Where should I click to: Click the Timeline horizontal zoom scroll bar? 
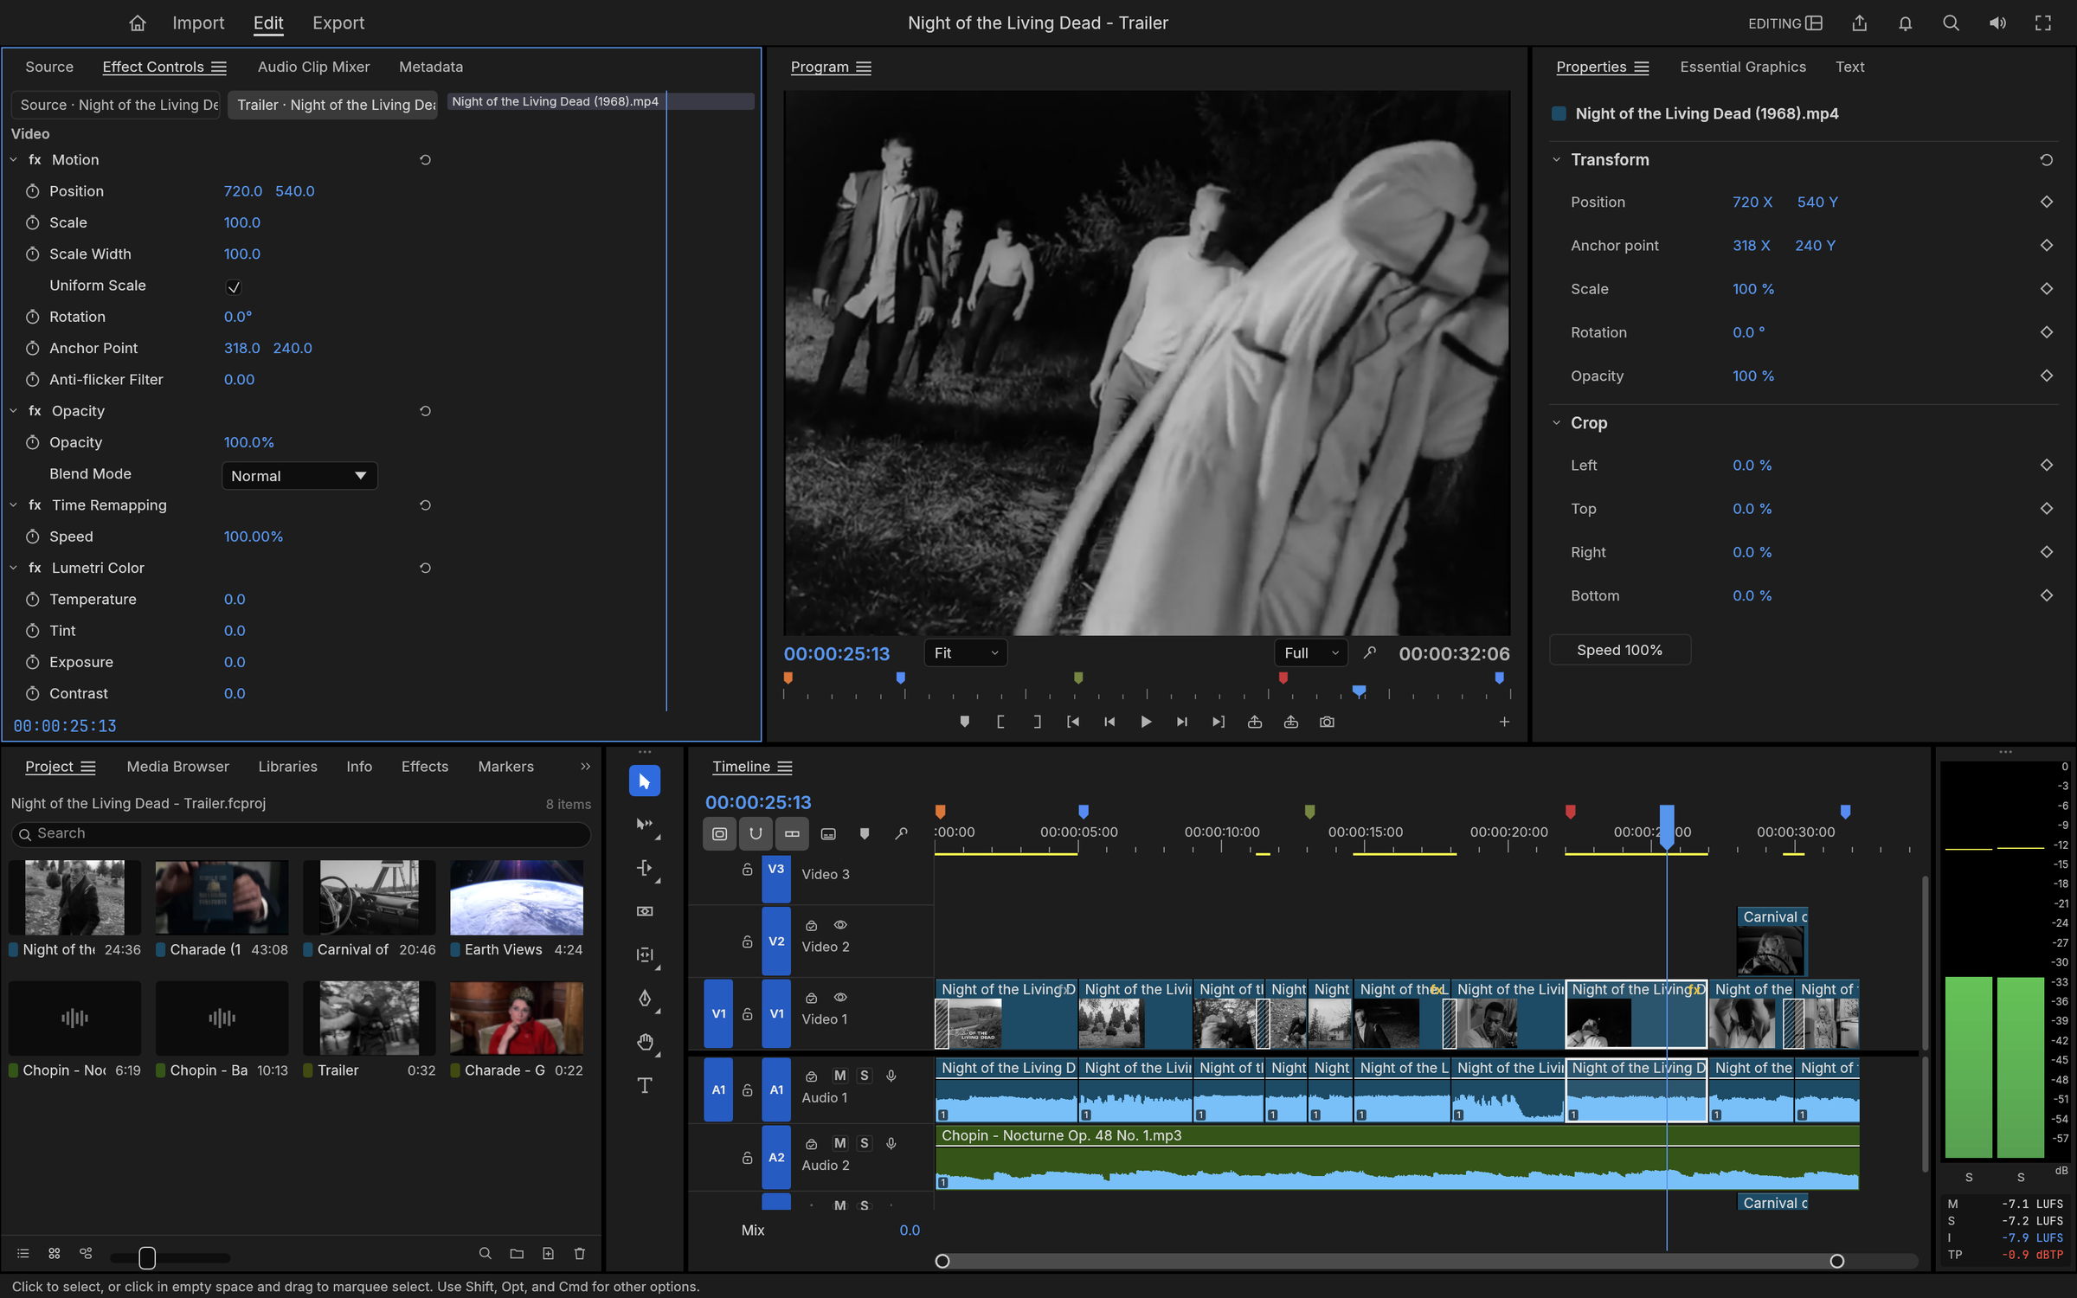(1389, 1261)
